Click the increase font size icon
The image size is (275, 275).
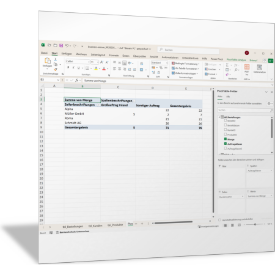pos(101,62)
